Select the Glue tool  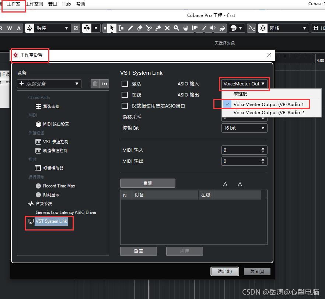tap(158, 28)
